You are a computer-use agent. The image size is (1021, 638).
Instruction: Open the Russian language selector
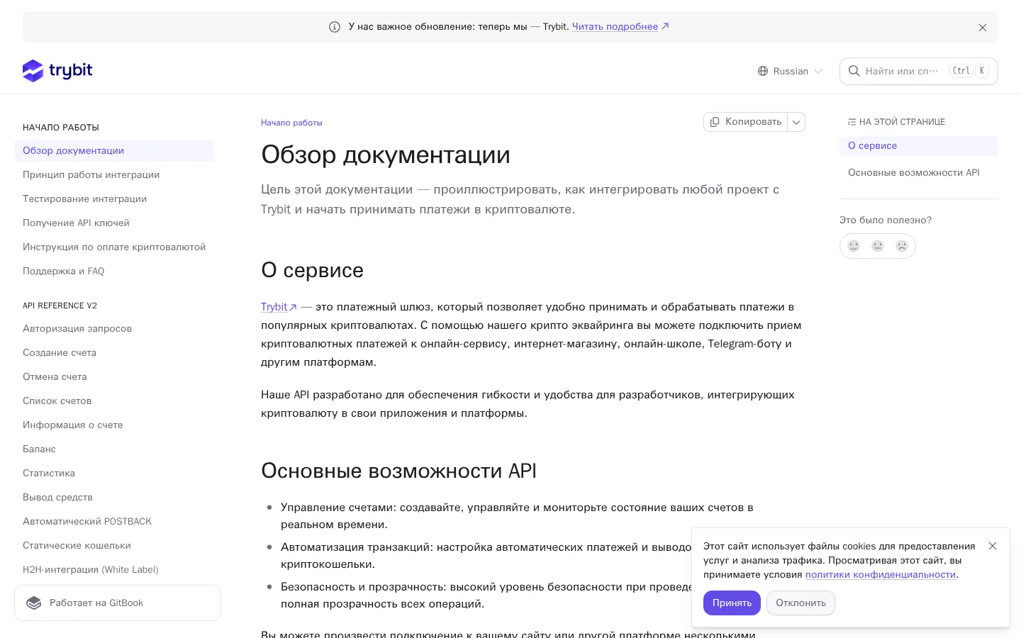coord(790,71)
